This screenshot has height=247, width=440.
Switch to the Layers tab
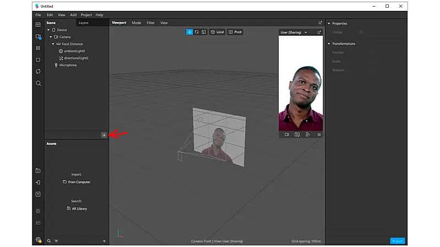pos(84,23)
